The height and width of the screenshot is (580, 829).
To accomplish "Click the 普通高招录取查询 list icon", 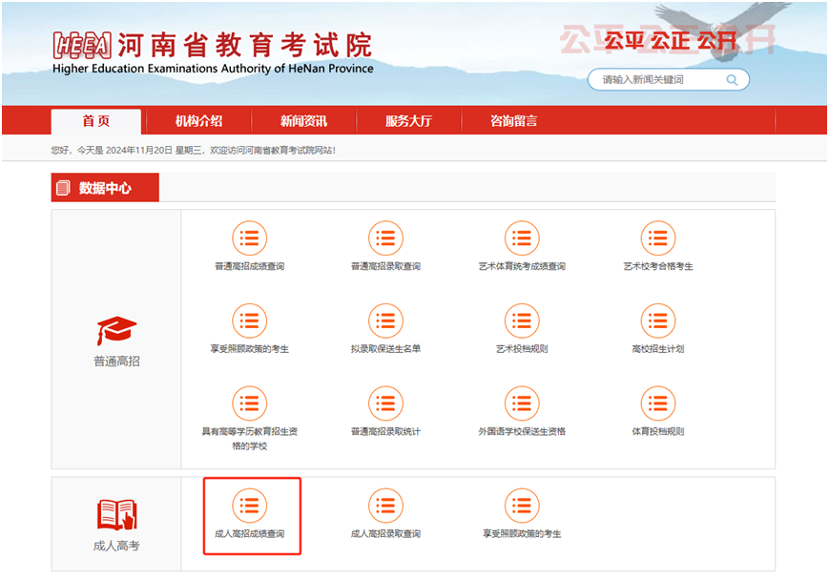I will [x=385, y=238].
